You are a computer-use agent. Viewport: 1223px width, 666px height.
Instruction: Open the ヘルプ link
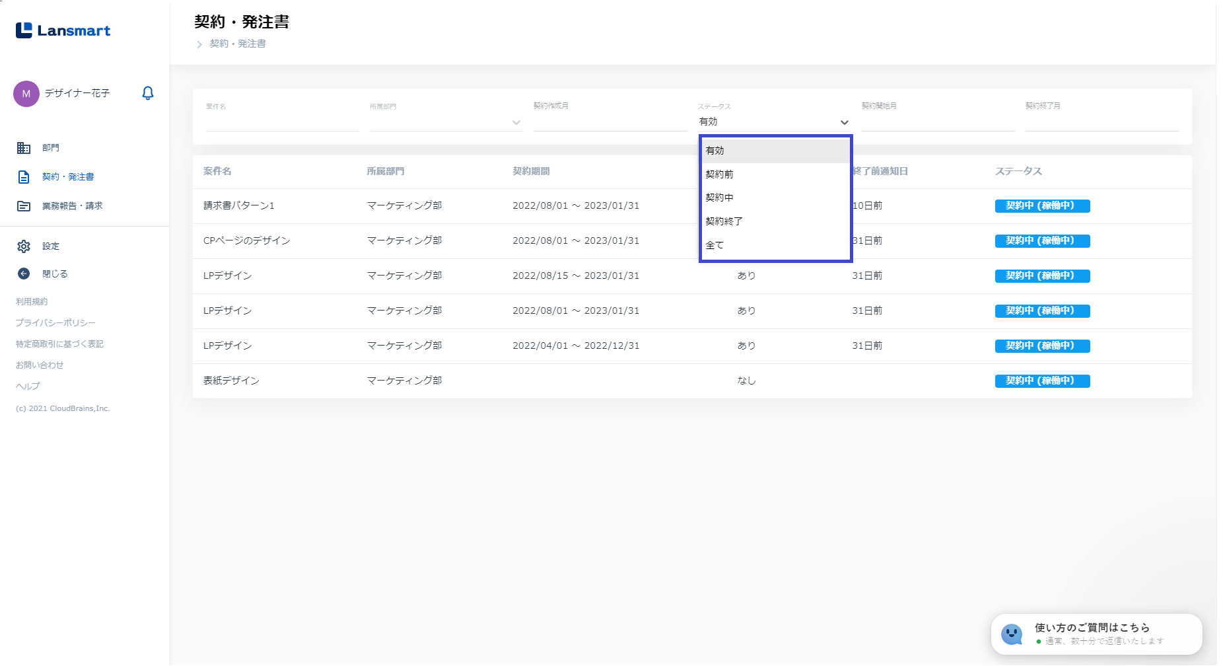click(x=28, y=387)
